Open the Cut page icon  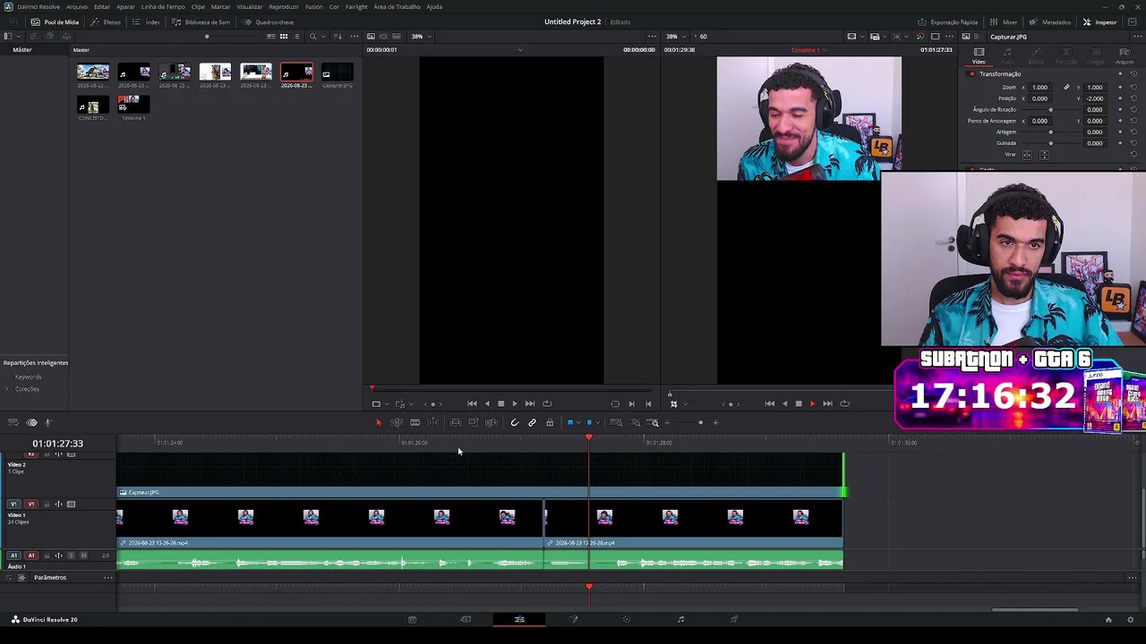[466, 619]
